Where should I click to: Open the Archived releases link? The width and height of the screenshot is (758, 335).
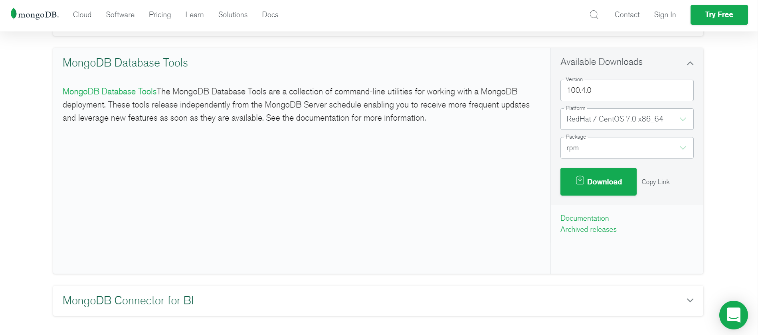pyautogui.click(x=588, y=229)
